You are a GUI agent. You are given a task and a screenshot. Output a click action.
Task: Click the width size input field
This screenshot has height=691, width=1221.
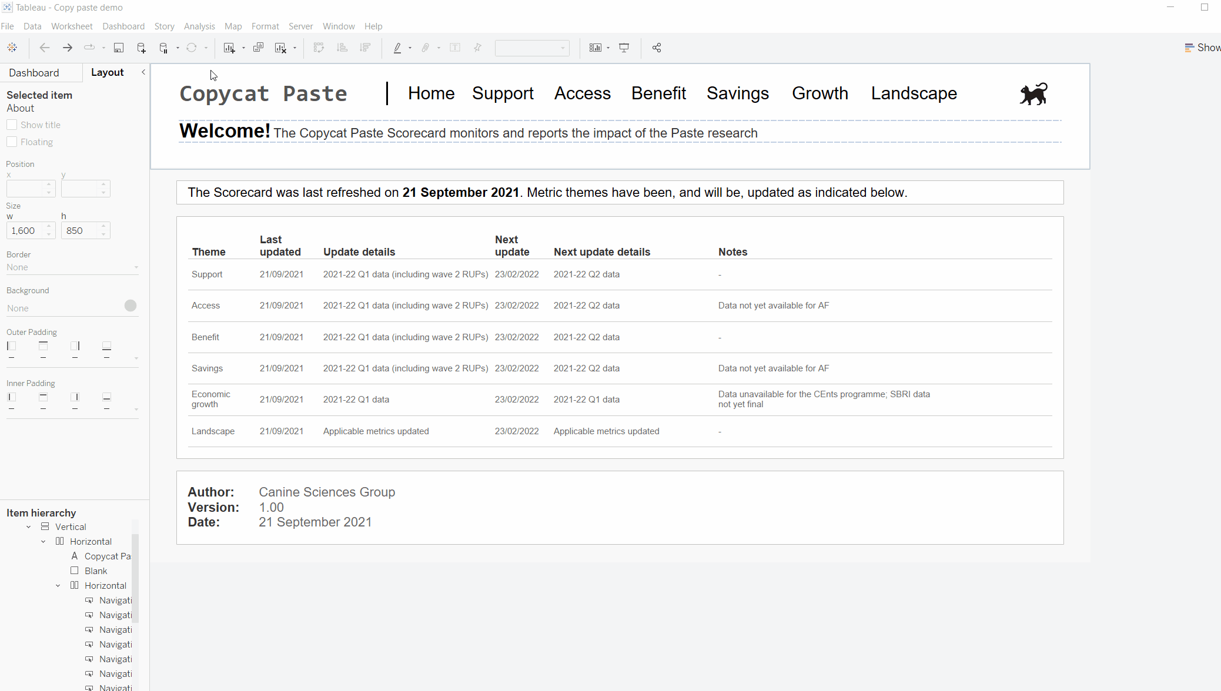pos(25,230)
